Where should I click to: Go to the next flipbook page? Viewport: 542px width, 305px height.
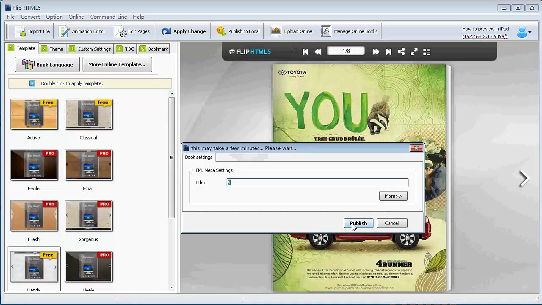pyautogui.click(x=376, y=52)
